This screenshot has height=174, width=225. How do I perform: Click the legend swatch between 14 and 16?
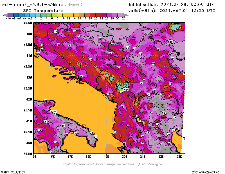76,15
